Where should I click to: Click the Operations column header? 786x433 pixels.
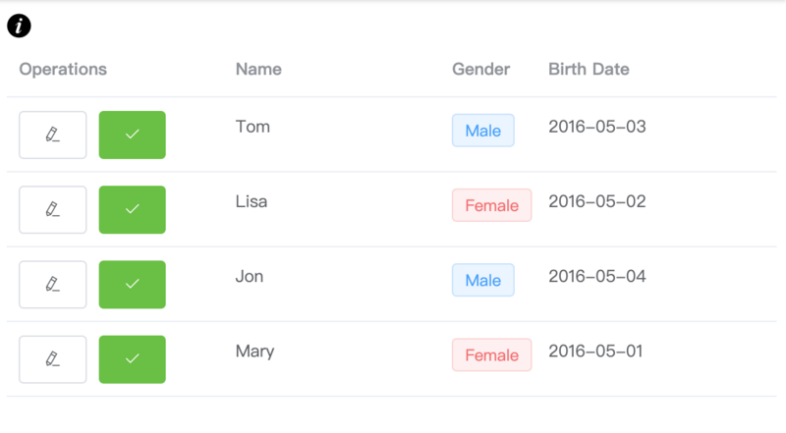point(63,70)
